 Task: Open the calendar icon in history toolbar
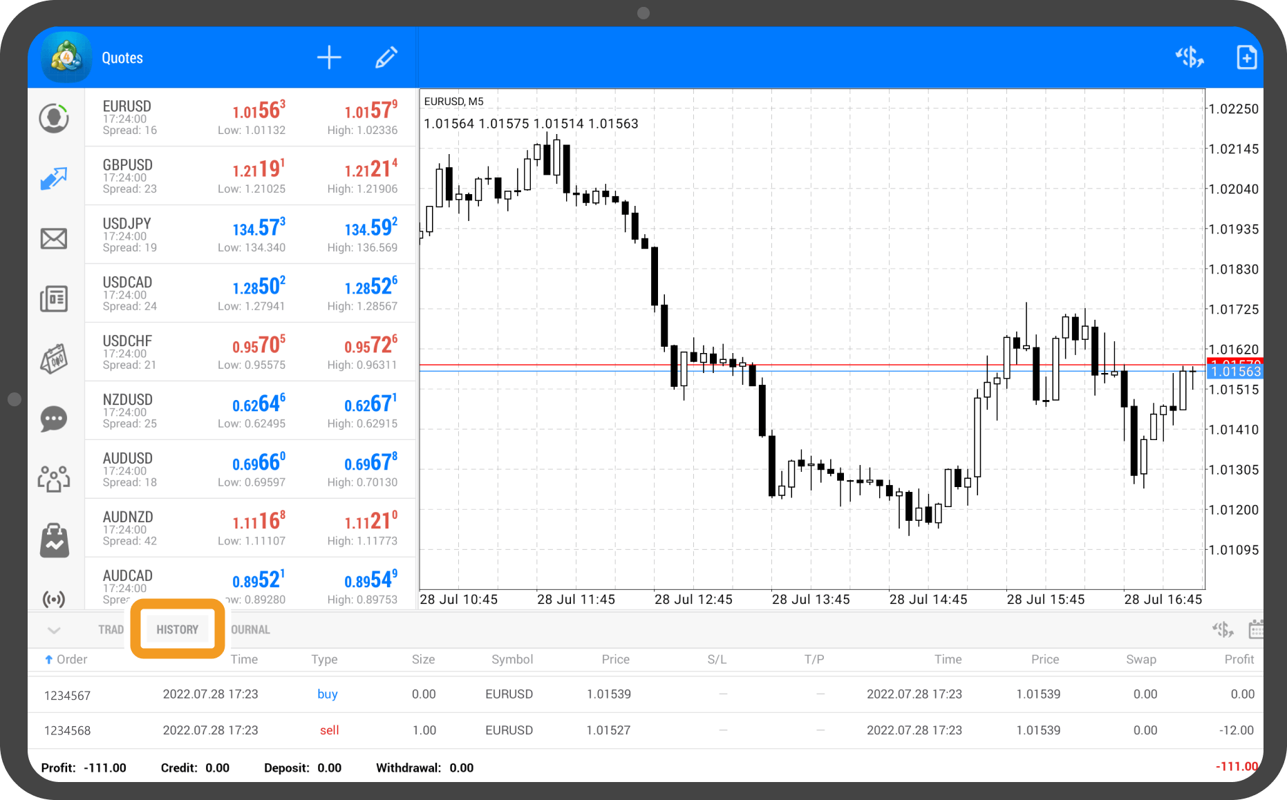click(x=1255, y=629)
